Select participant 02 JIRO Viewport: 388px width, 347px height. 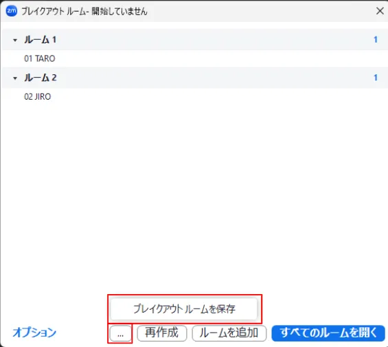[x=38, y=97]
